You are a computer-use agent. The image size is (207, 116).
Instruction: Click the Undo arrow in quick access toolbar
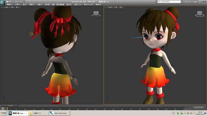pyautogui.click(x=16, y=2)
